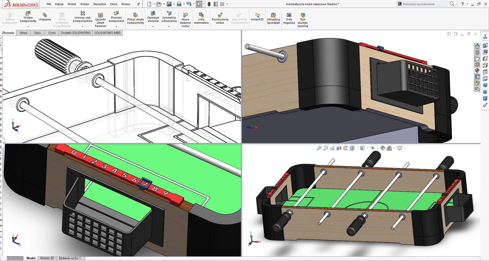Activate Instant3D mode
489x261 pixels.
point(257,18)
